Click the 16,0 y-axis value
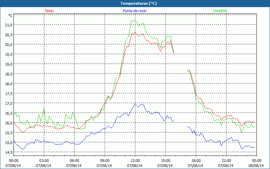Image resolution: width=270 pixels, height=169 pixels. pyautogui.click(x=9, y=123)
